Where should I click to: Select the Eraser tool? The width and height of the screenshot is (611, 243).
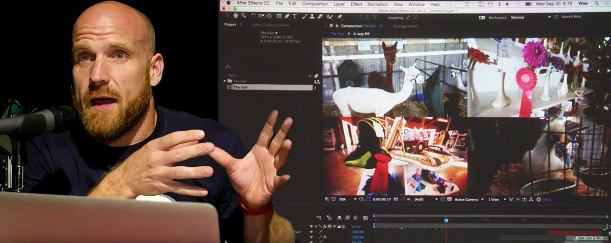coord(320,16)
